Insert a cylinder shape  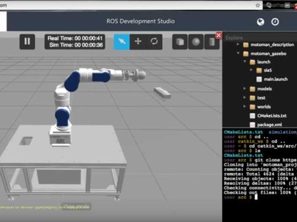pos(212,41)
